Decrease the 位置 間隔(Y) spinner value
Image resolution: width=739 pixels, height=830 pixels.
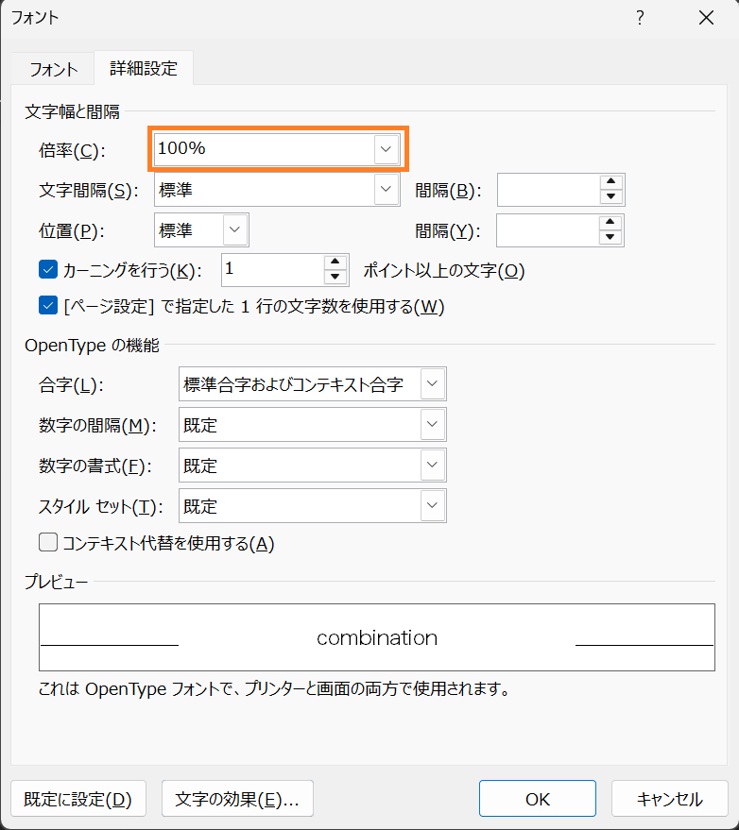pos(611,237)
